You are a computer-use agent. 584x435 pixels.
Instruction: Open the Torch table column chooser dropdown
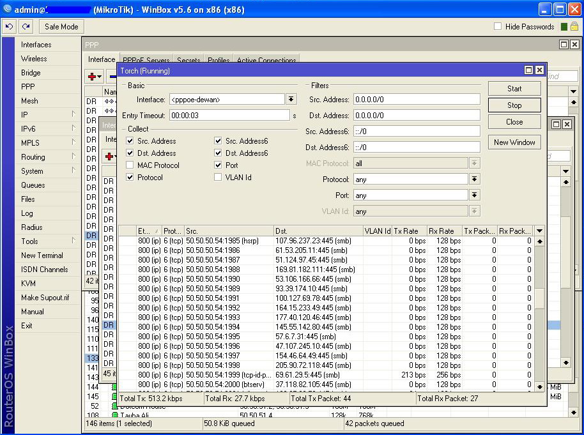540,231
